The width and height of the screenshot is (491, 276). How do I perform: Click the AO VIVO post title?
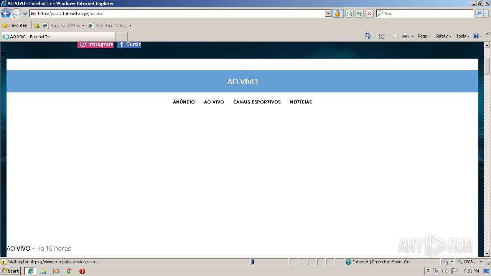point(18,248)
